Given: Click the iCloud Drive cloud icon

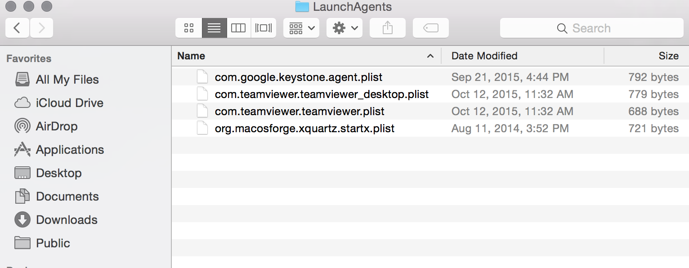Looking at the screenshot, I should point(22,103).
